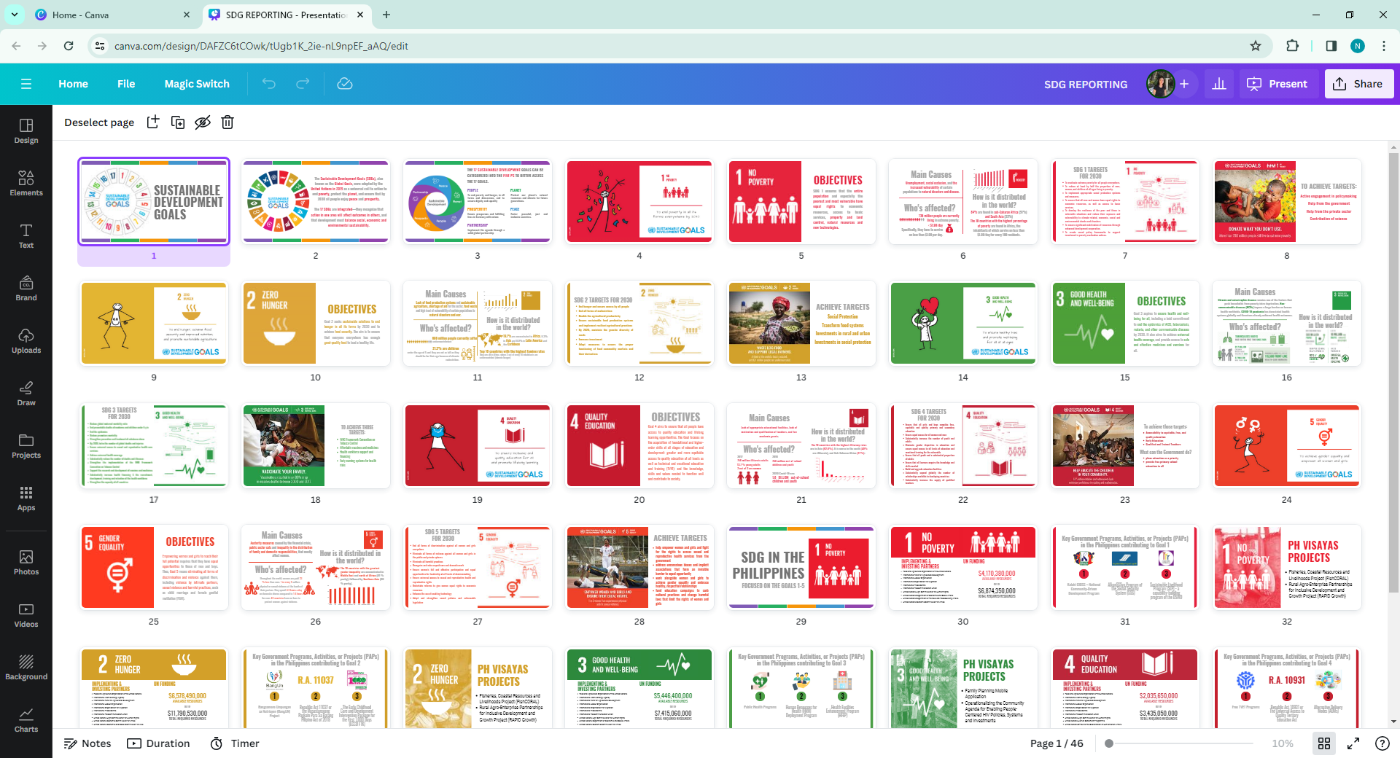The height and width of the screenshot is (758, 1400).
Task: Open the Text panel
Action: point(26,236)
